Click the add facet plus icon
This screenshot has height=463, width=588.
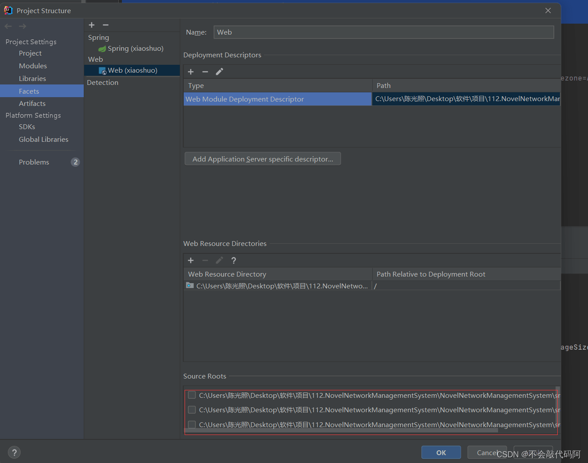pyautogui.click(x=92, y=25)
